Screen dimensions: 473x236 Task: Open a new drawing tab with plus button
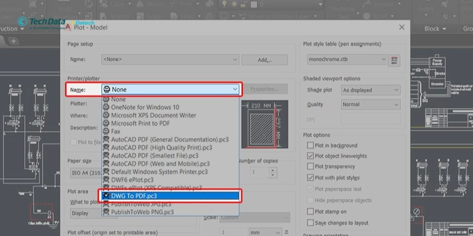pyautogui.click(x=13, y=41)
